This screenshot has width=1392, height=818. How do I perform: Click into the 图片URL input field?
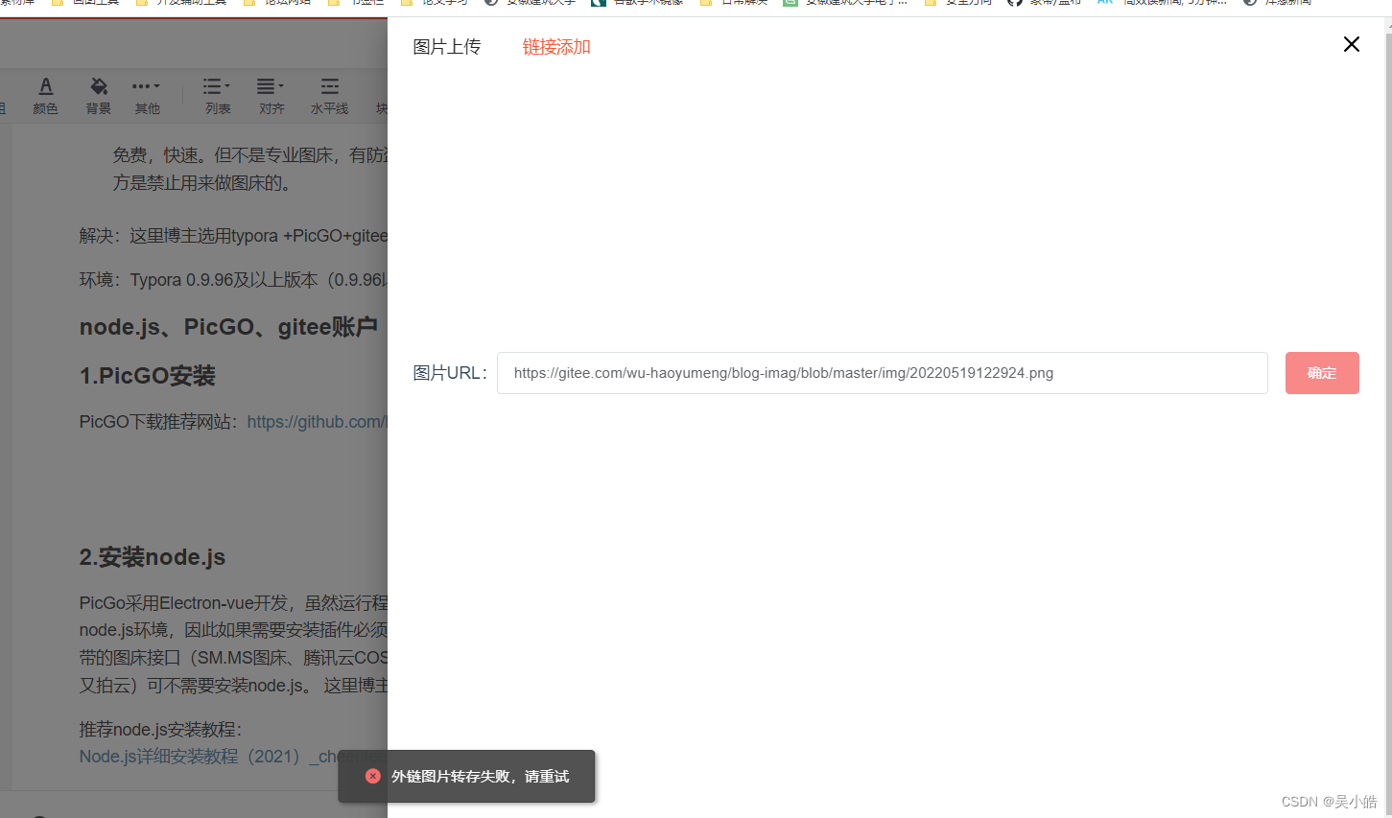[882, 373]
